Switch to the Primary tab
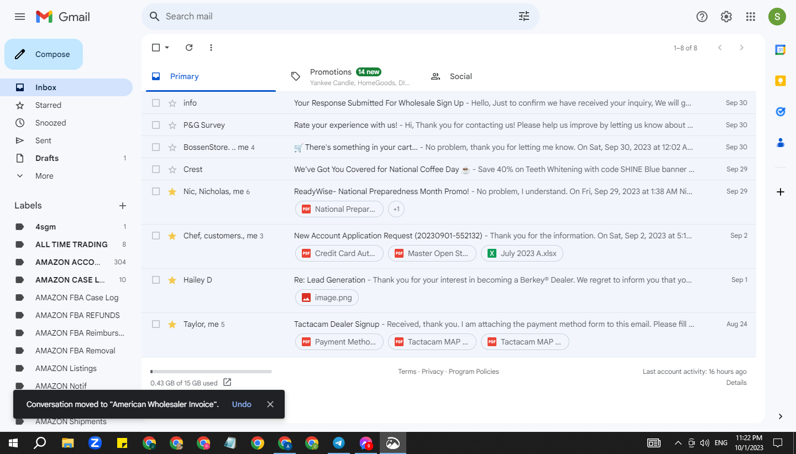Image resolution: width=796 pixels, height=454 pixels. (x=211, y=76)
